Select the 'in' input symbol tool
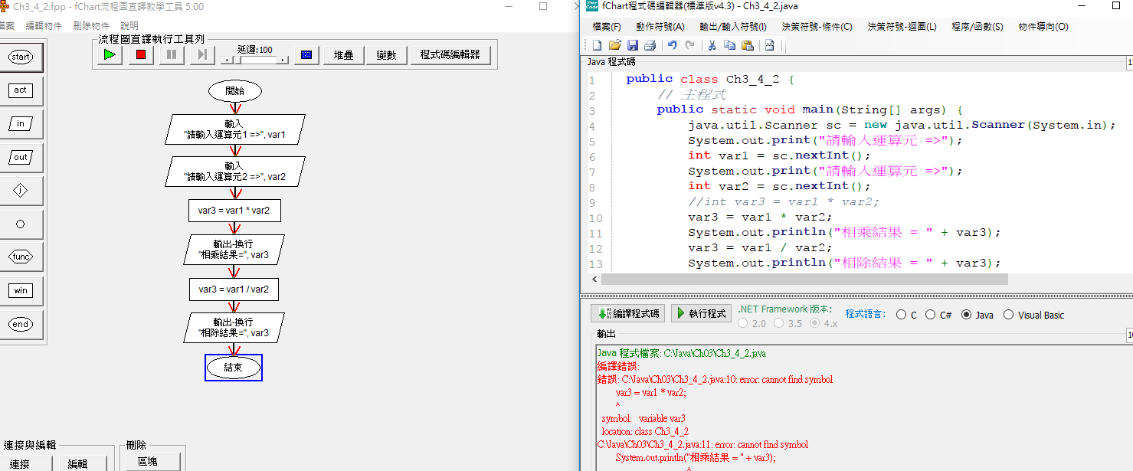Screen dimensions: 1133x471 [x=21, y=123]
